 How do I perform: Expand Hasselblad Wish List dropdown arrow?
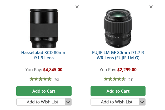coord(68,102)
